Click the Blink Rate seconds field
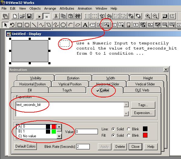This screenshot has width=181, height=159. [x=83, y=147]
